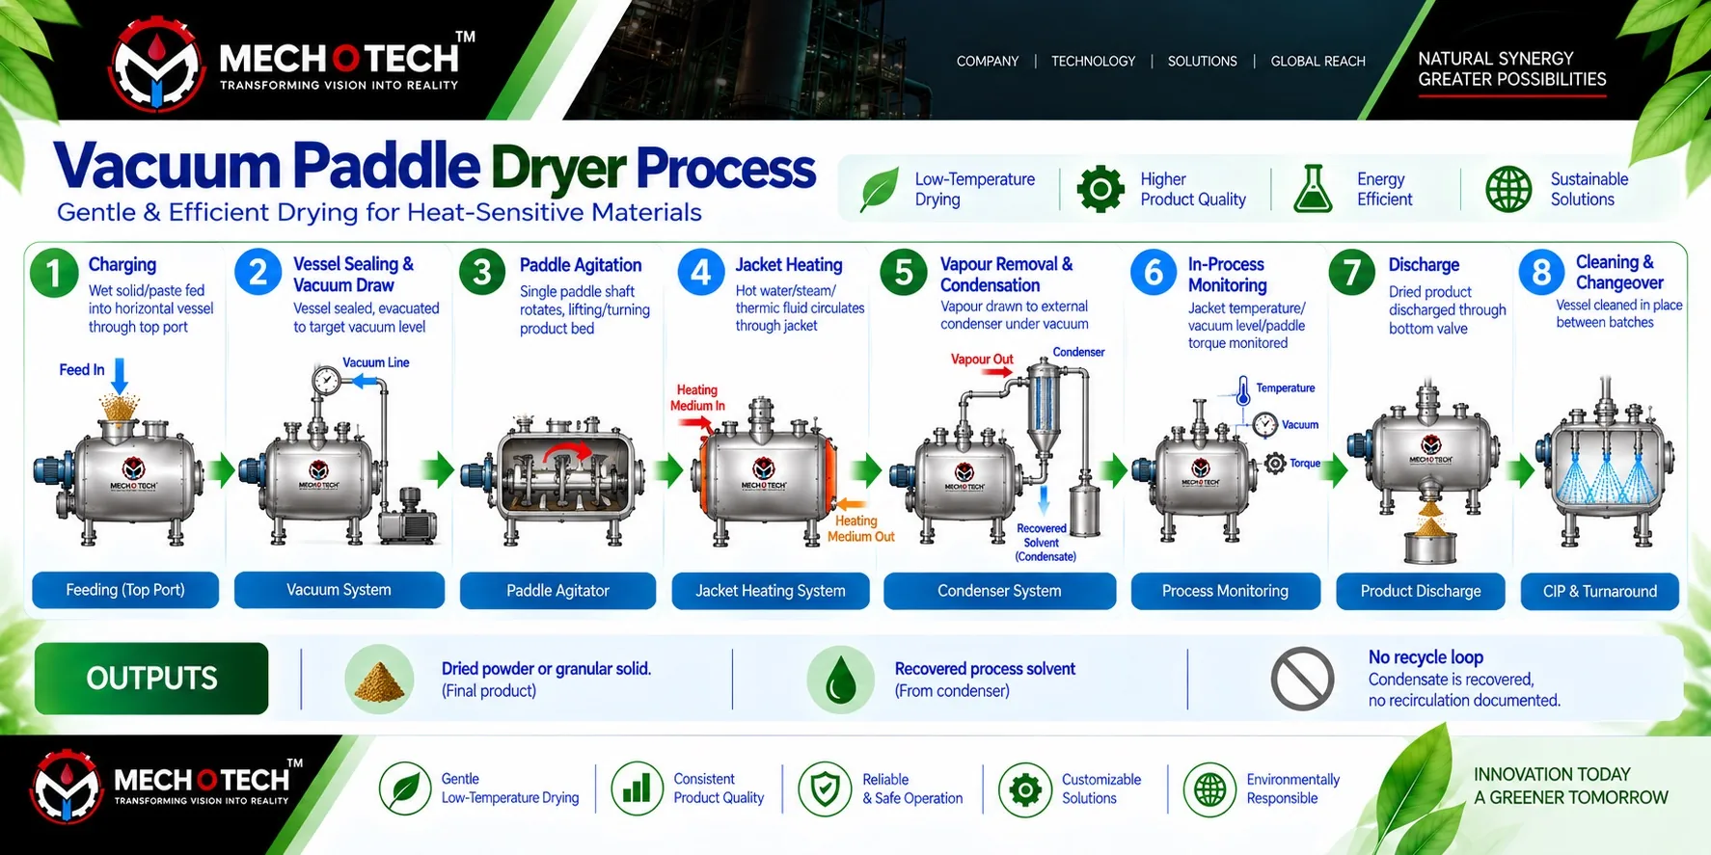Click the Consistent Product Quality bar chart icon
The image size is (1711, 855).
point(637,788)
